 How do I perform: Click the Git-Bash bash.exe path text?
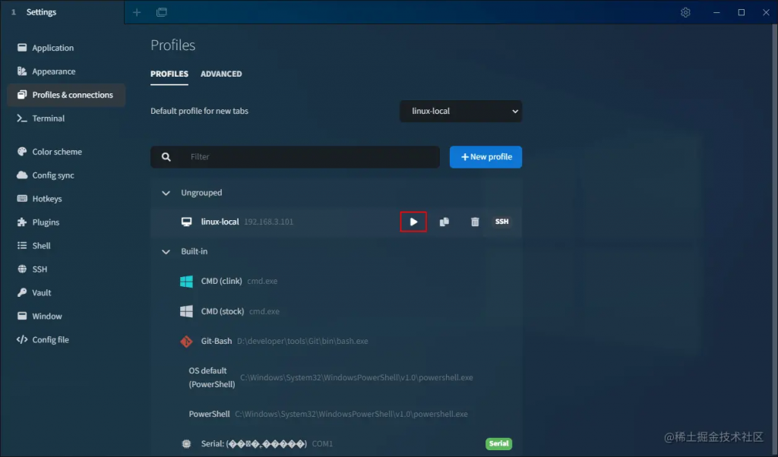click(x=302, y=341)
